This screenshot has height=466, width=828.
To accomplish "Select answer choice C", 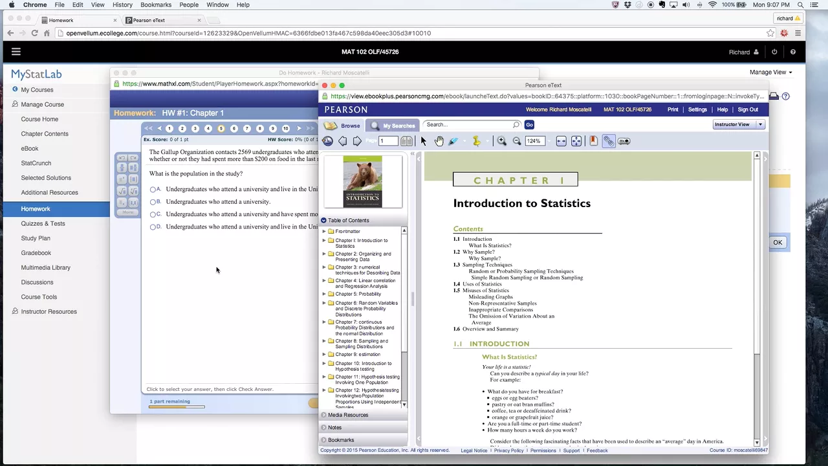I will pos(153,214).
